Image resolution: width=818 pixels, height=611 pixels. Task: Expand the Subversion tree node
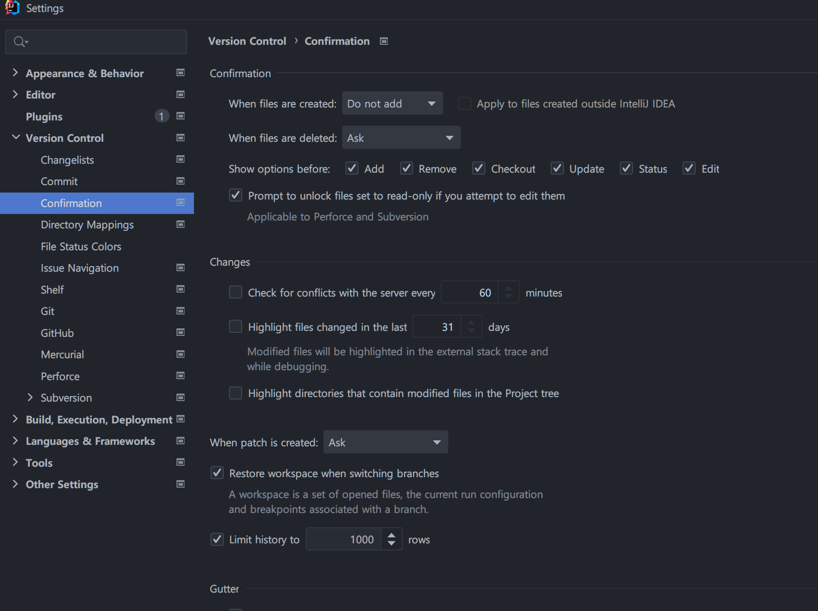(30, 397)
